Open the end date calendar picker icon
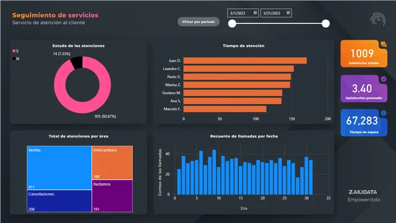The height and width of the screenshot is (223, 396). tap(288, 13)
